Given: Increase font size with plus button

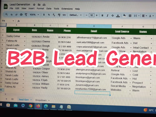Looking at the screenshot, I should (x=97, y=15).
